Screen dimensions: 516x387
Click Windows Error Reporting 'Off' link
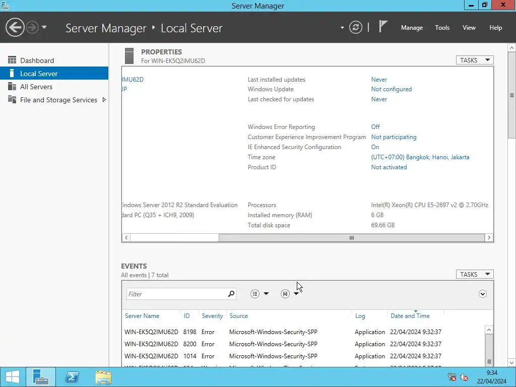[375, 126]
